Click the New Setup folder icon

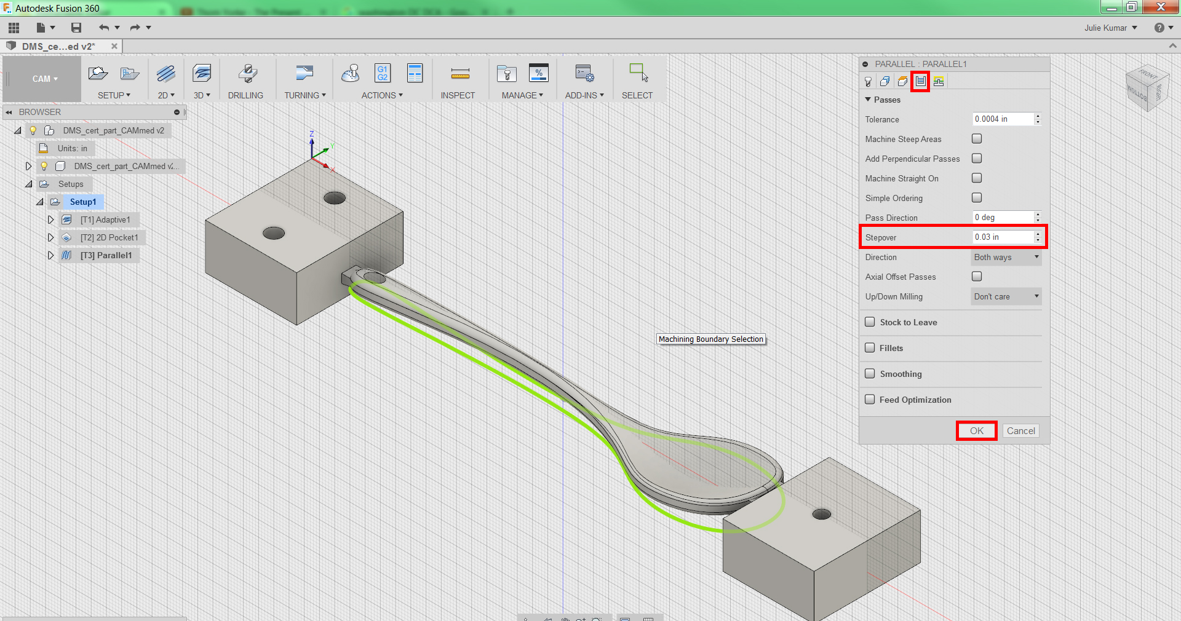(98, 74)
